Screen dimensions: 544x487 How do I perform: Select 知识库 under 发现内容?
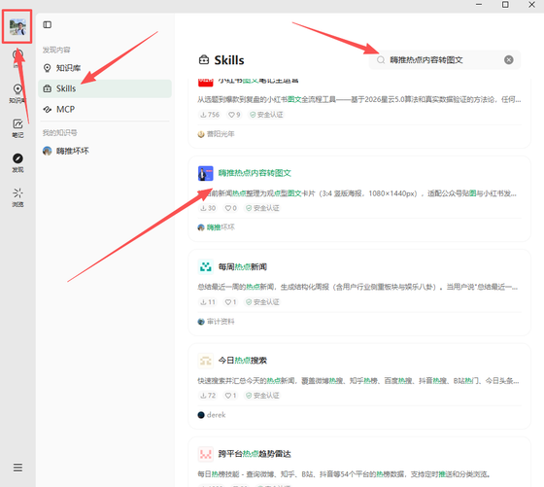[x=105, y=68]
